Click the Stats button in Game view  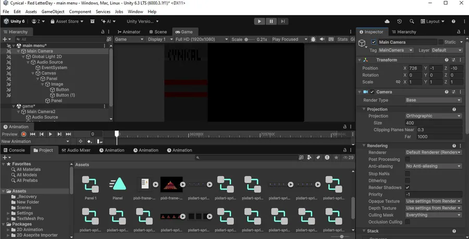(x=342, y=39)
